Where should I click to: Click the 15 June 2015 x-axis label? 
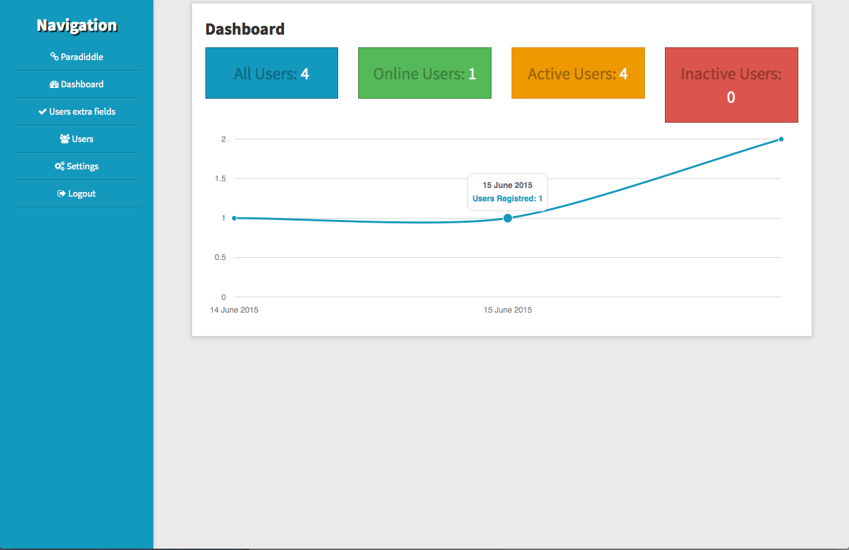point(508,310)
